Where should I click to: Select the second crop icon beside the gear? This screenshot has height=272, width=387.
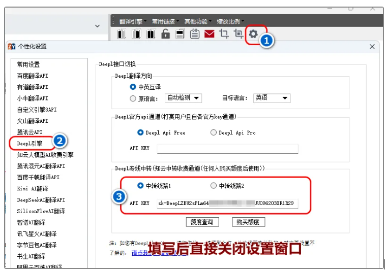[238, 35]
